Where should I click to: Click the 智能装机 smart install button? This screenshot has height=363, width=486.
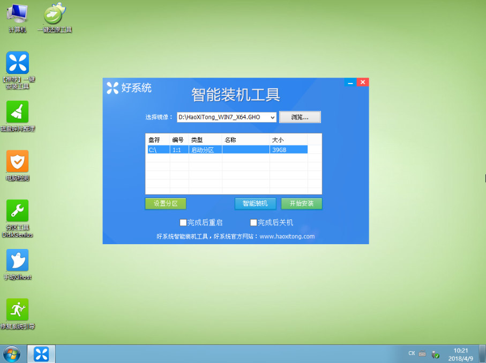[x=255, y=203]
